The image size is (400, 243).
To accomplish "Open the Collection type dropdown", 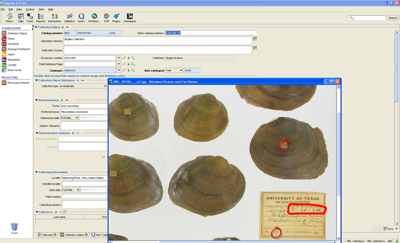I will pos(105,86).
